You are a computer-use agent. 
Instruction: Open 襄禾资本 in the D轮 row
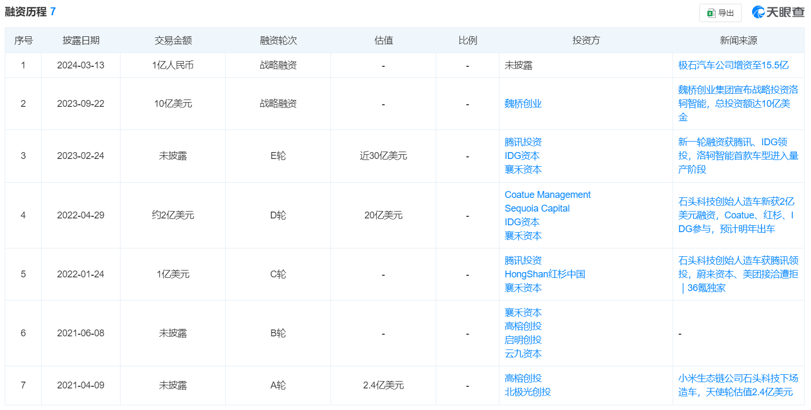pos(523,236)
